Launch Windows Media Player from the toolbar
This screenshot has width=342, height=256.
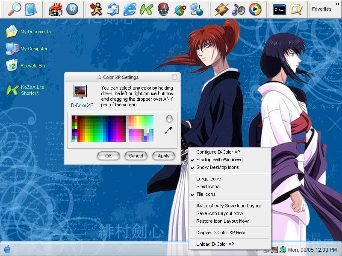coord(255,9)
